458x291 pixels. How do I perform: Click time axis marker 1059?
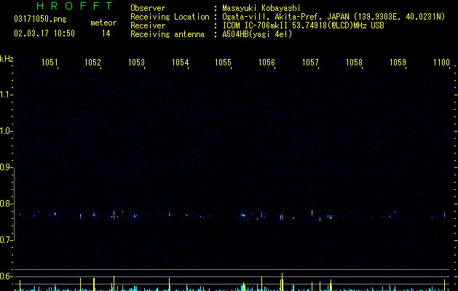[x=398, y=63]
